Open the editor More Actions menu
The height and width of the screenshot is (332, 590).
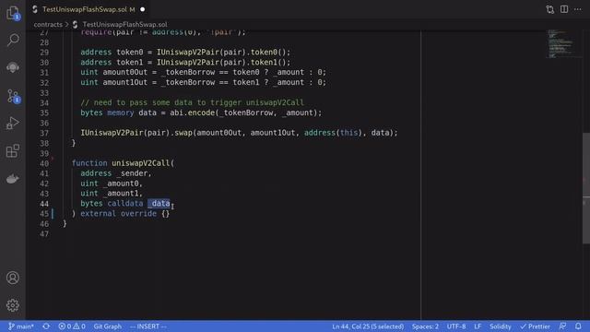tap(578, 9)
